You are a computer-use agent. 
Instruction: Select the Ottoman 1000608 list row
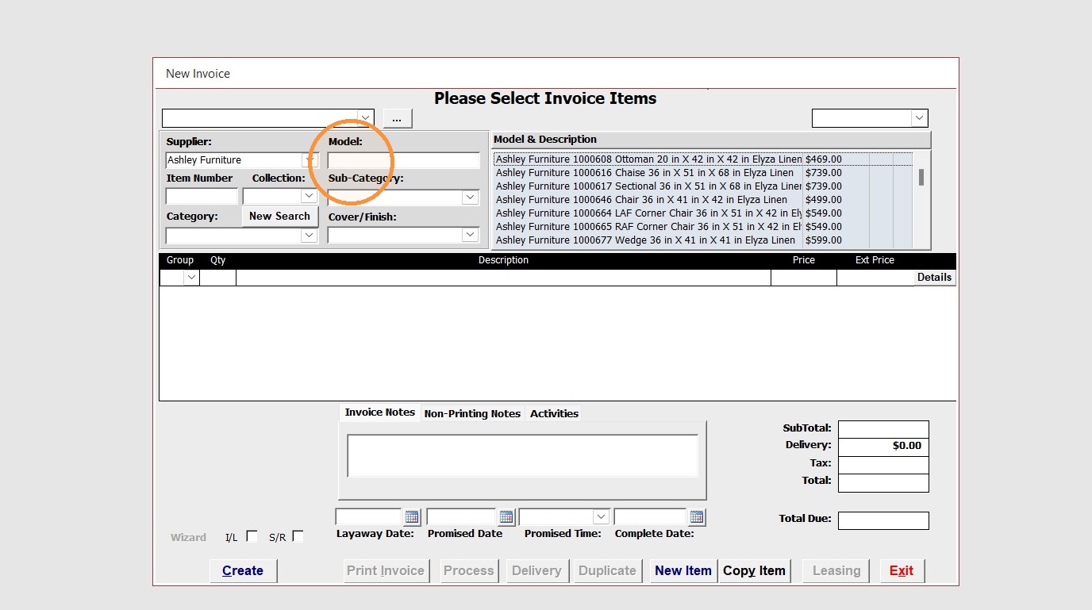coord(702,159)
